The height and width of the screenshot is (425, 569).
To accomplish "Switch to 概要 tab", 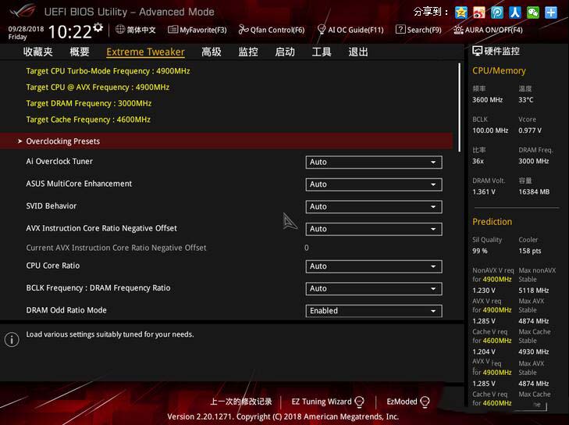I will point(80,52).
